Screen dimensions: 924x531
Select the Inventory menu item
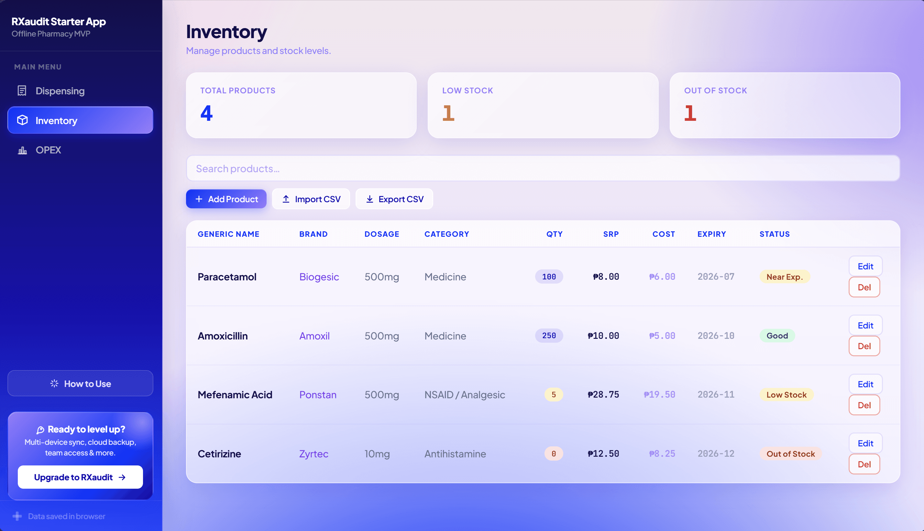80,120
